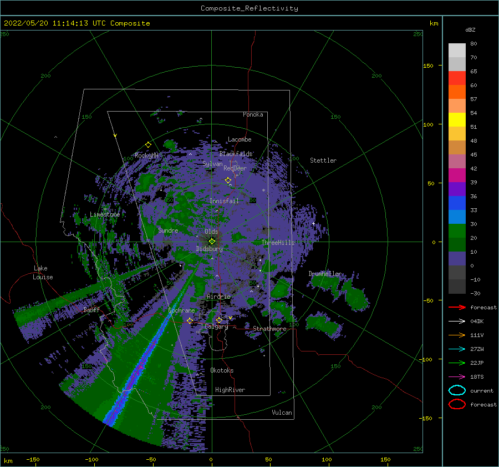Click the Lake Louise label

tap(43, 273)
